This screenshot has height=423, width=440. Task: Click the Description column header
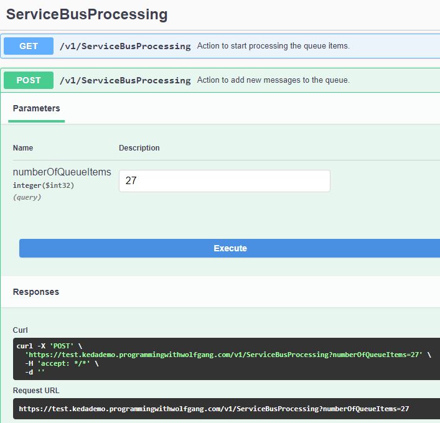pos(139,148)
